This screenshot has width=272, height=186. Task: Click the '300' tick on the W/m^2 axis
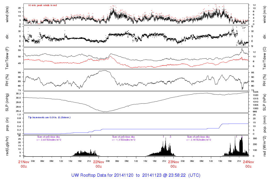[x=255, y=138]
